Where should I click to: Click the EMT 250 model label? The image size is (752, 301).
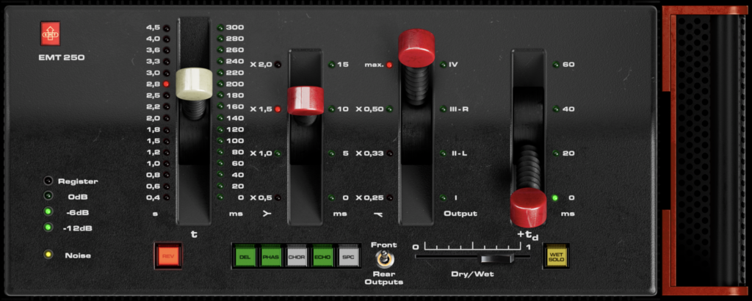pyautogui.click(x=62, y=58)
